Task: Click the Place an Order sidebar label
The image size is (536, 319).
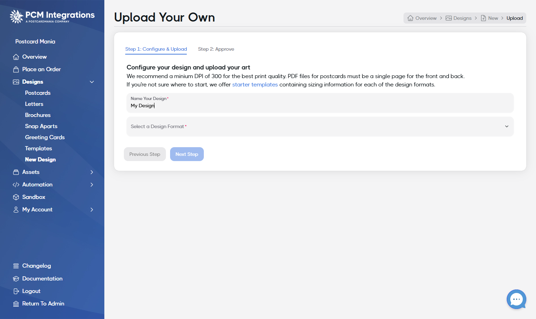Action: (x=41, y=69)
